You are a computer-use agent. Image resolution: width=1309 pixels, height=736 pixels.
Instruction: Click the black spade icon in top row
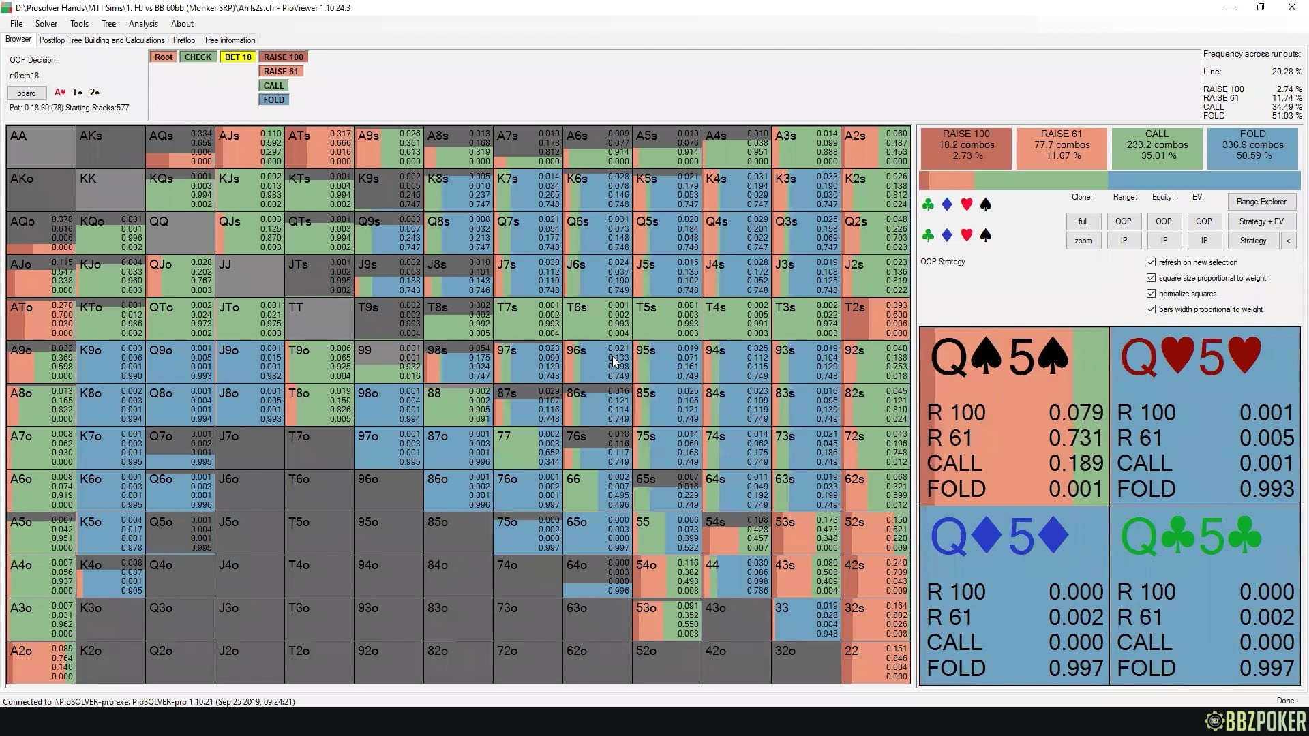tap(985, 204)
